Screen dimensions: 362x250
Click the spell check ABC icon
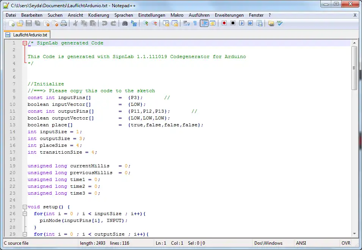279,24
